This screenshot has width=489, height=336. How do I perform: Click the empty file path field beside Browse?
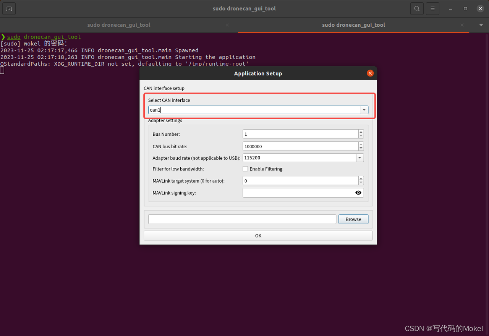click(242, 219)
